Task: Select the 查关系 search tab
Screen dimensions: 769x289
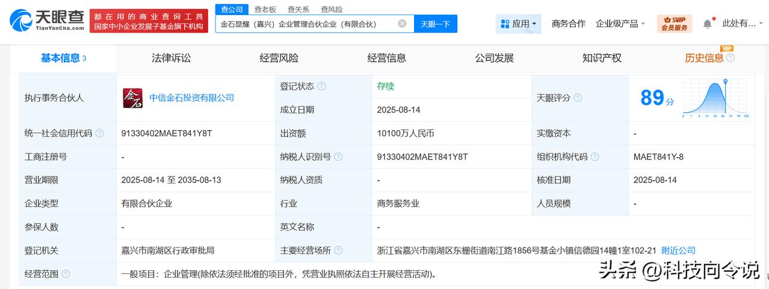Action: tap(298, 9)
